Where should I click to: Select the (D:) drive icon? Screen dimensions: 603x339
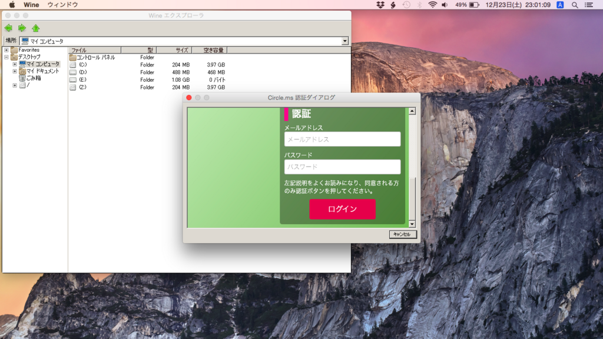(72, 72)
